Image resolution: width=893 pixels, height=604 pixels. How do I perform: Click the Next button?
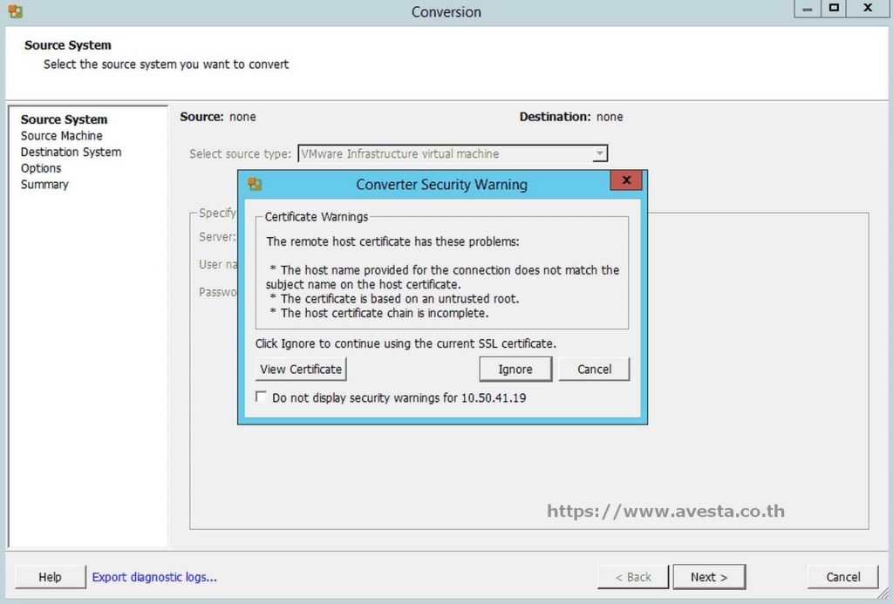(709, 577)
